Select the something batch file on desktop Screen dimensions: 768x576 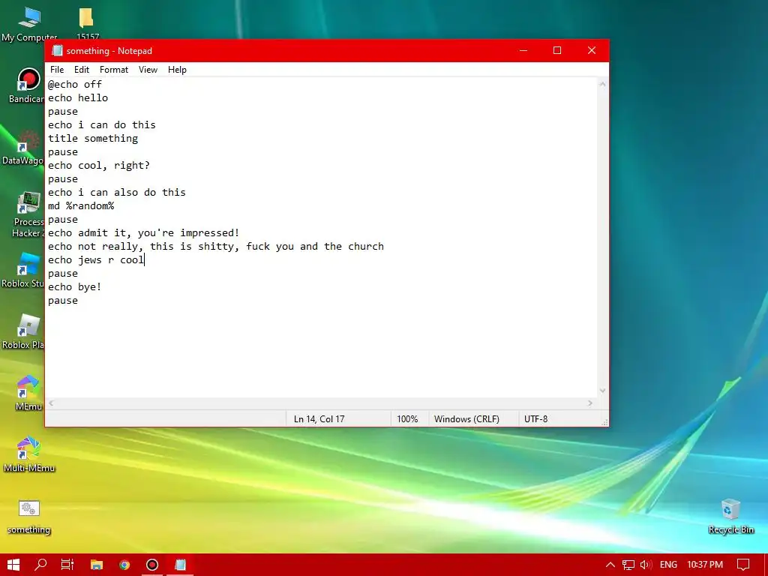coord(29,517)
